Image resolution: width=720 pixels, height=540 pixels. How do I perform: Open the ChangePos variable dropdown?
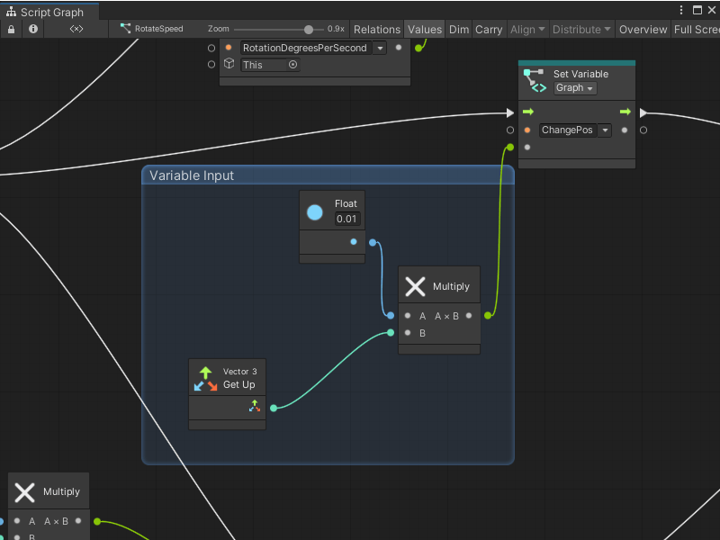pyautogui.click(x=604, y=130)
